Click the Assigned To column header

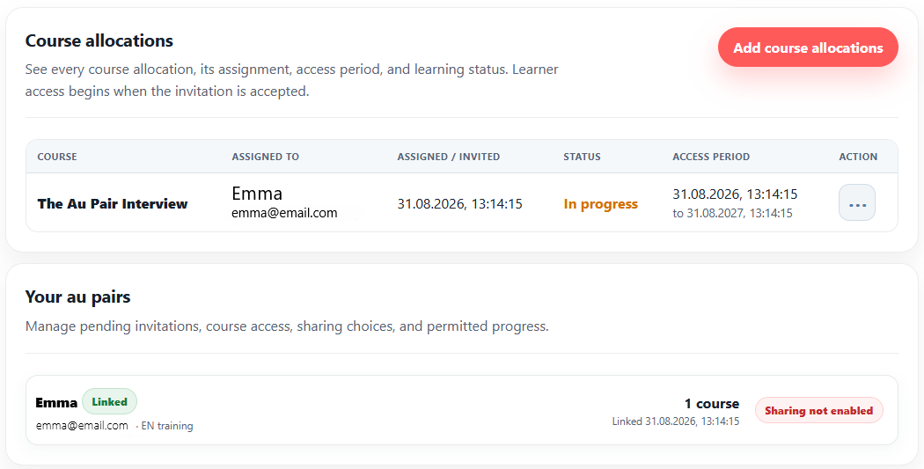coord(265,157)
